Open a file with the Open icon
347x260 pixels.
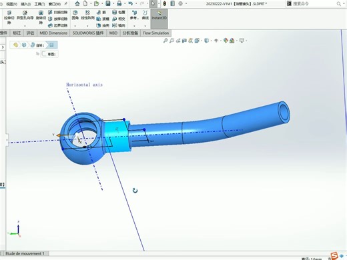pyautogui.click(x=96, y=3)
